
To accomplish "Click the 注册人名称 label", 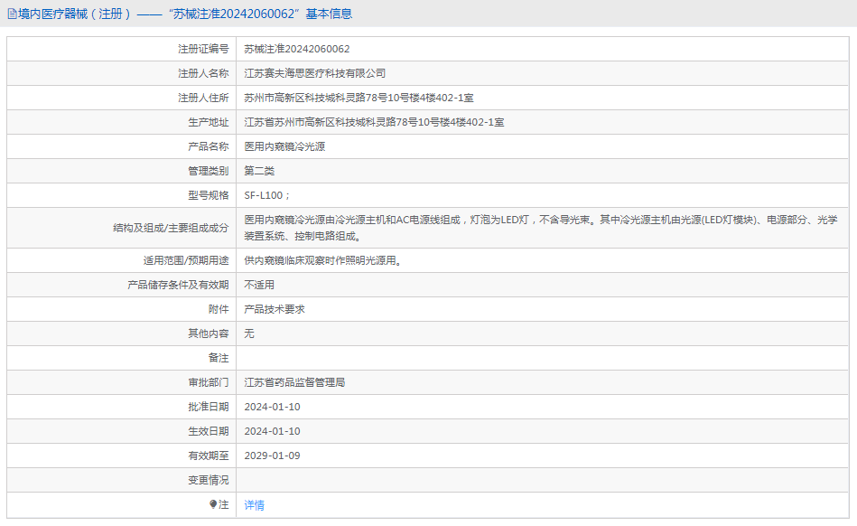I will [203, 73].
